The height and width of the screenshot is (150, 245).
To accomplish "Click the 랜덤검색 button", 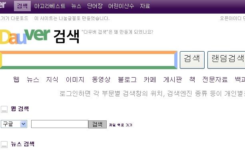I will (226, 60).
